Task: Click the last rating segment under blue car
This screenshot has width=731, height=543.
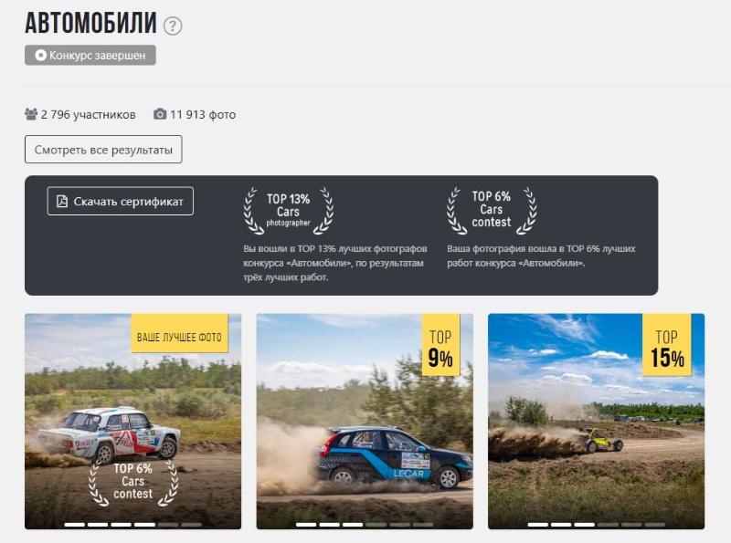Action: tap(423, 525)
